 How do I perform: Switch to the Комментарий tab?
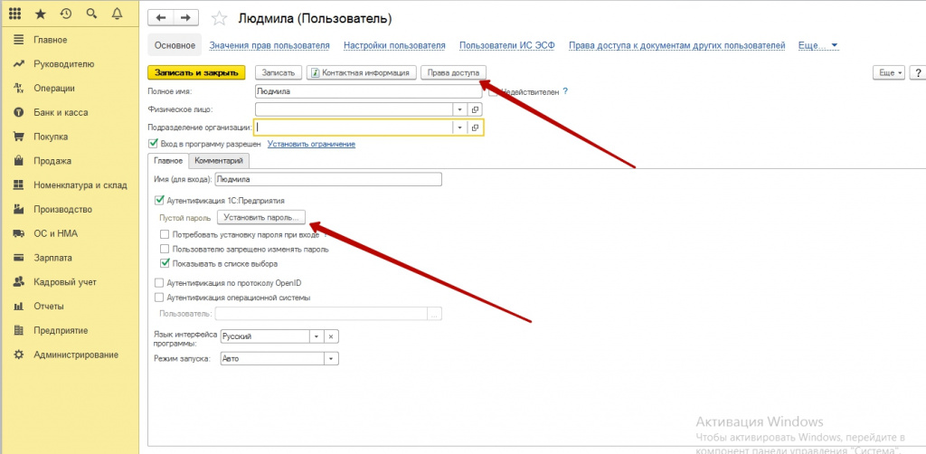pyautogui.click(x=219, y=161)
